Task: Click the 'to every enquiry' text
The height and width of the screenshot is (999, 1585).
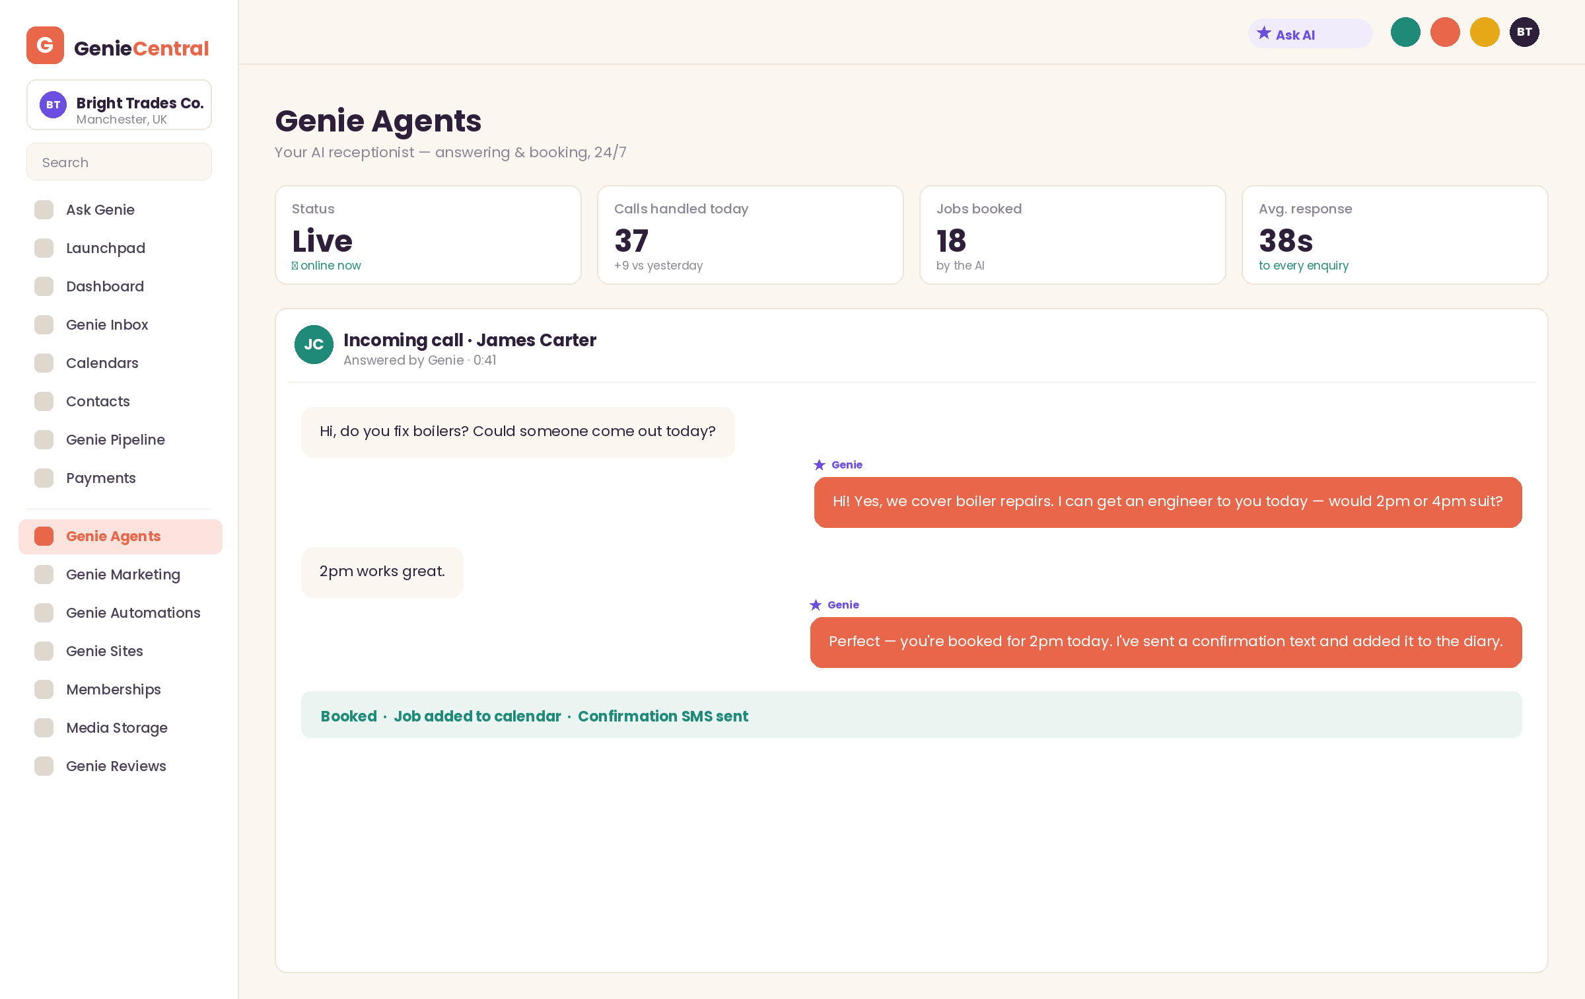Action: (x=1304, y=266)
